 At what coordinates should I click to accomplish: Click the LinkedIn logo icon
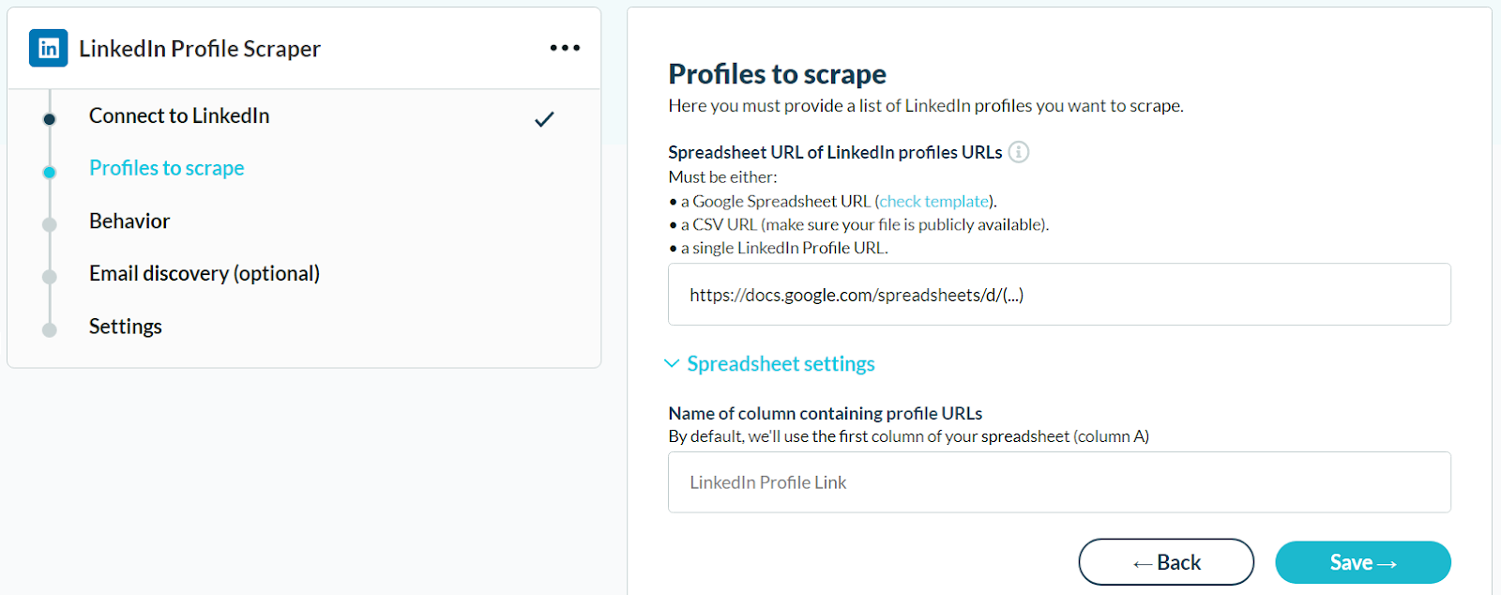coord(48,48)
